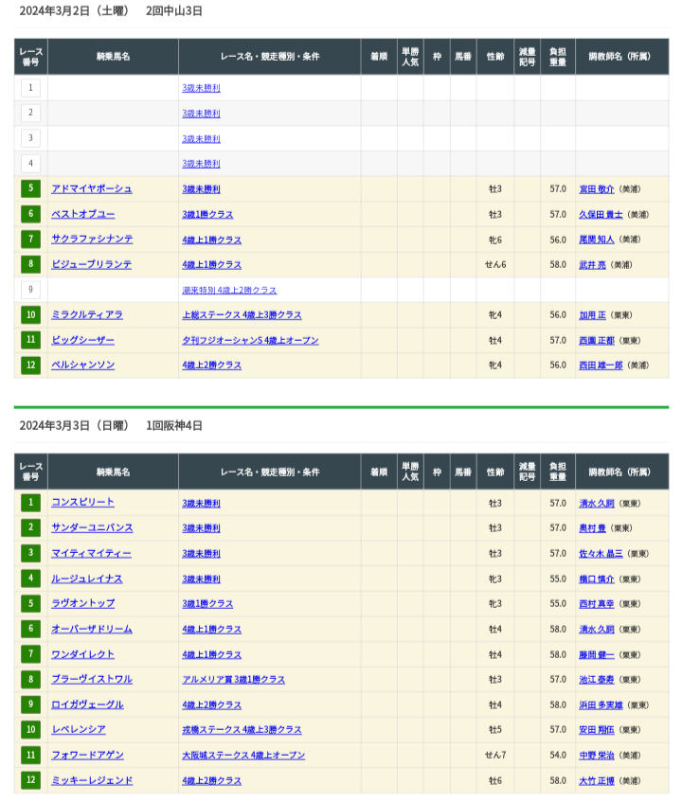Open horse ワンダイレクト link
The height and width of the screenshot is (802, 682).
click(83, 654)
